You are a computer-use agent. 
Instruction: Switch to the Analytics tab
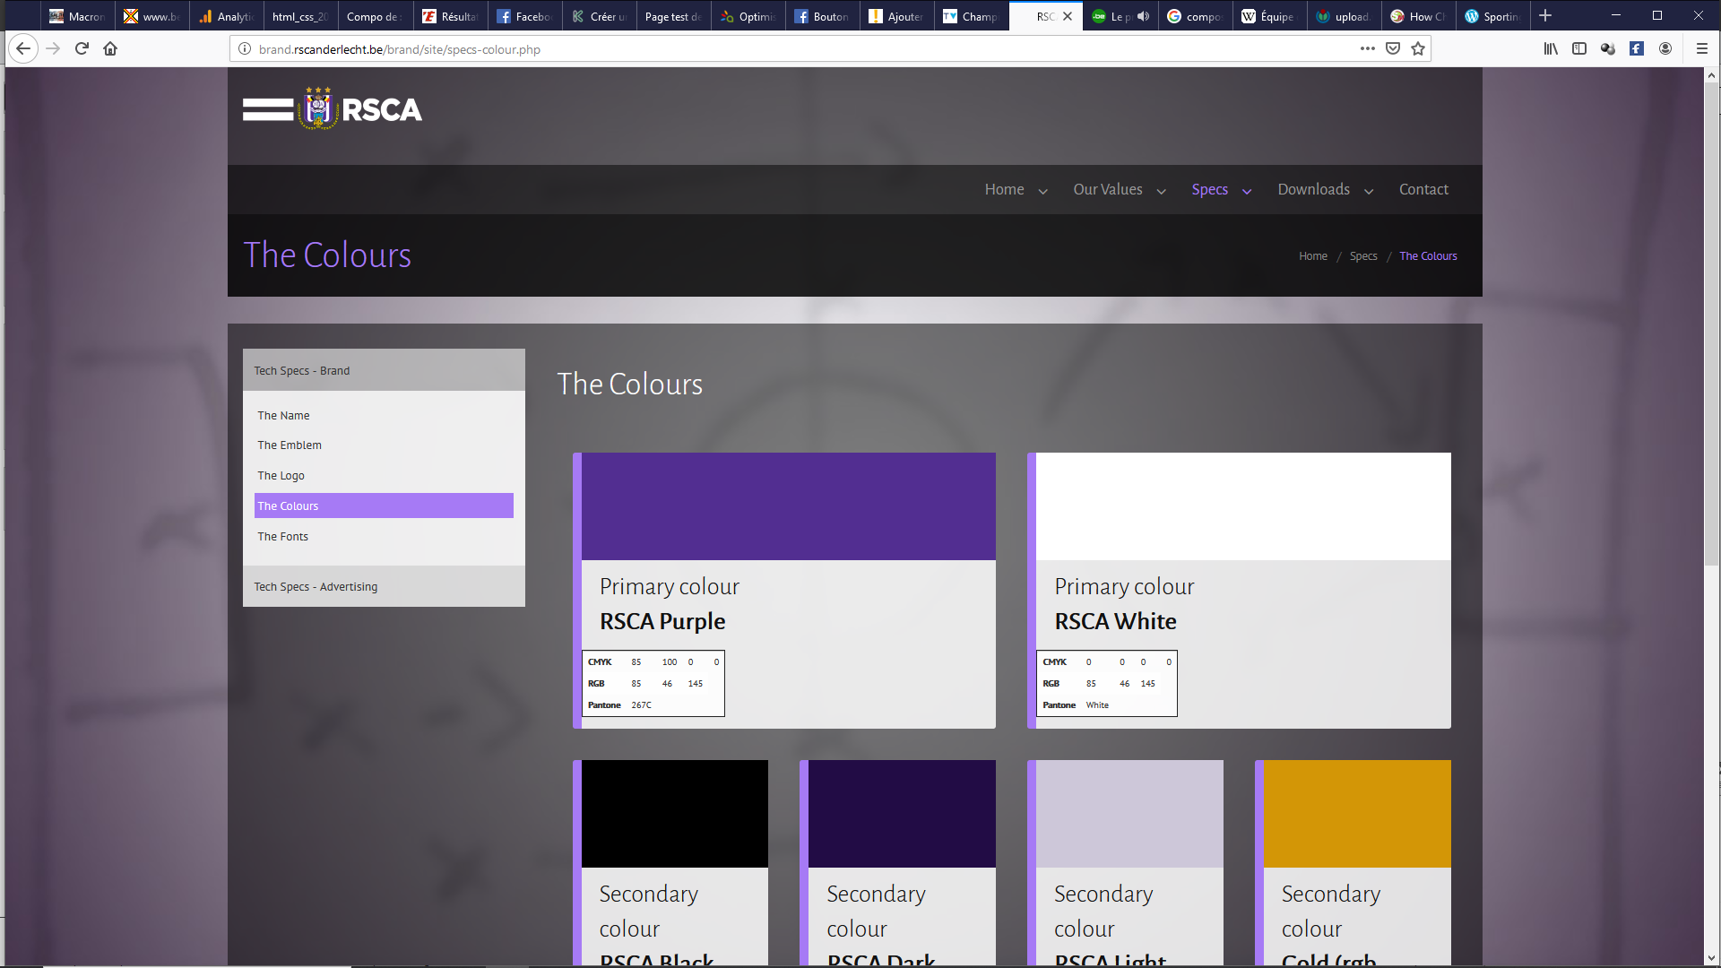226,16
